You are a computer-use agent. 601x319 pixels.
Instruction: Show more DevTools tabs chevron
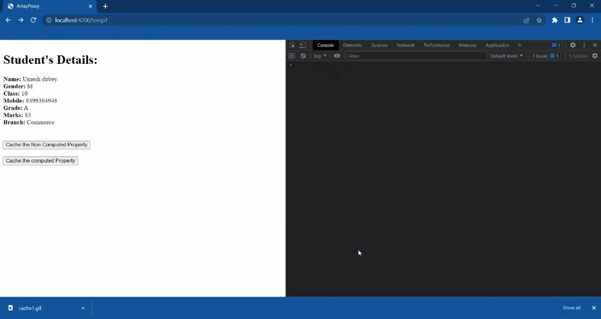pos(519,45)
